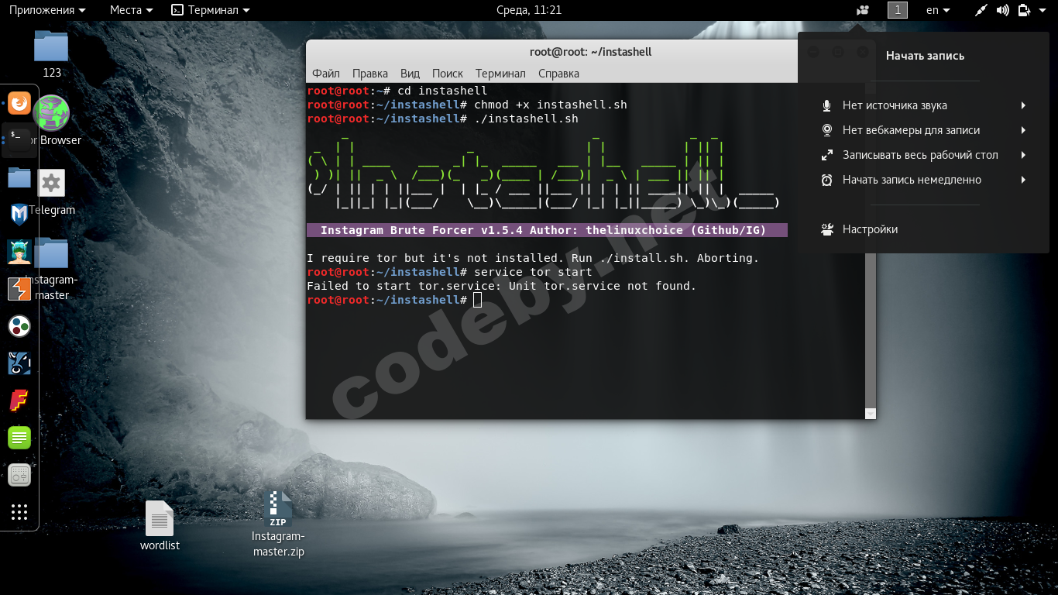The width and height of the screenshot is (1058, 595).
Task: Click the workspace indicator '1'
Action: [x=897, y=10]
